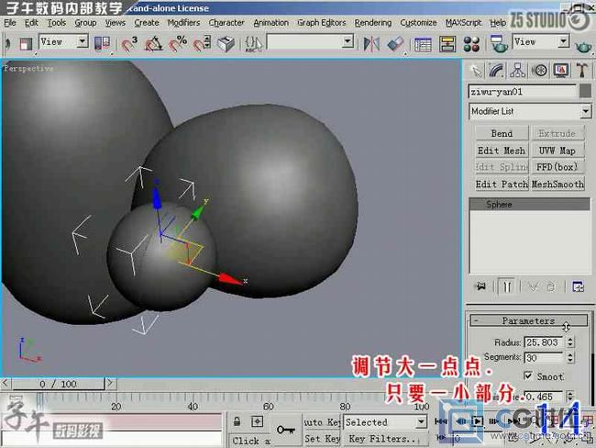Toggle the 3D Snap magnet icon
Screen dimensions: 596x448
tap(129, 43)
